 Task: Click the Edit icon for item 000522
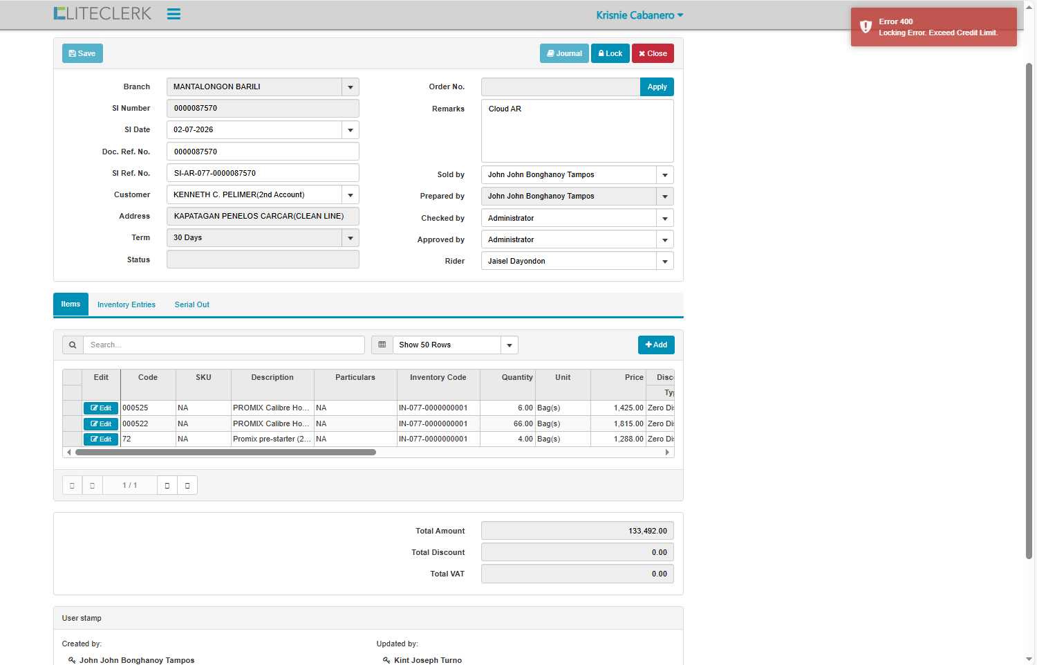[x=101, y=423]
